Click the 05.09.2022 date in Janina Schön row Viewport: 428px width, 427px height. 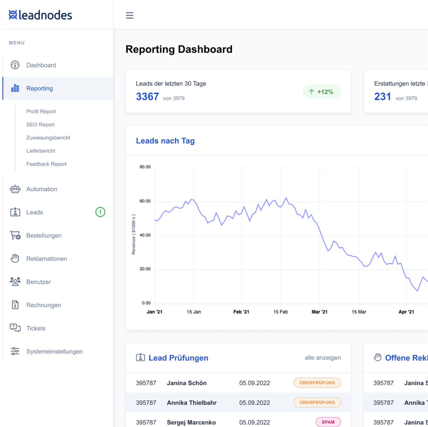tap(254, 383)
